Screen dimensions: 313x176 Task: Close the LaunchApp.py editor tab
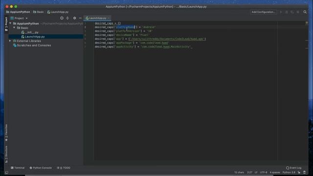pyautogui.click(x=109, y=18)
